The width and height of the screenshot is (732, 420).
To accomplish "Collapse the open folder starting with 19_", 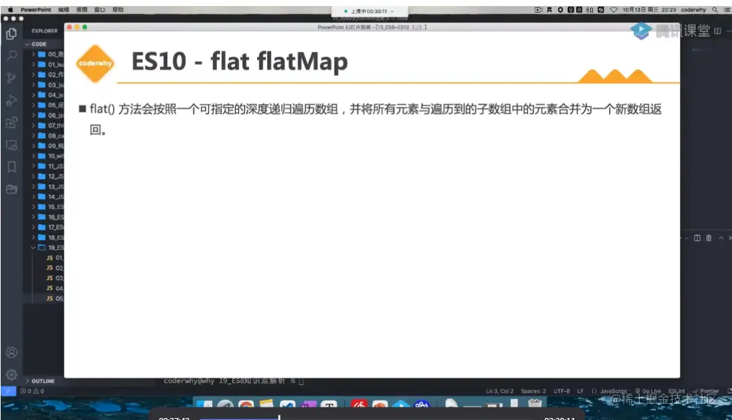I will [x=33, y=248].
